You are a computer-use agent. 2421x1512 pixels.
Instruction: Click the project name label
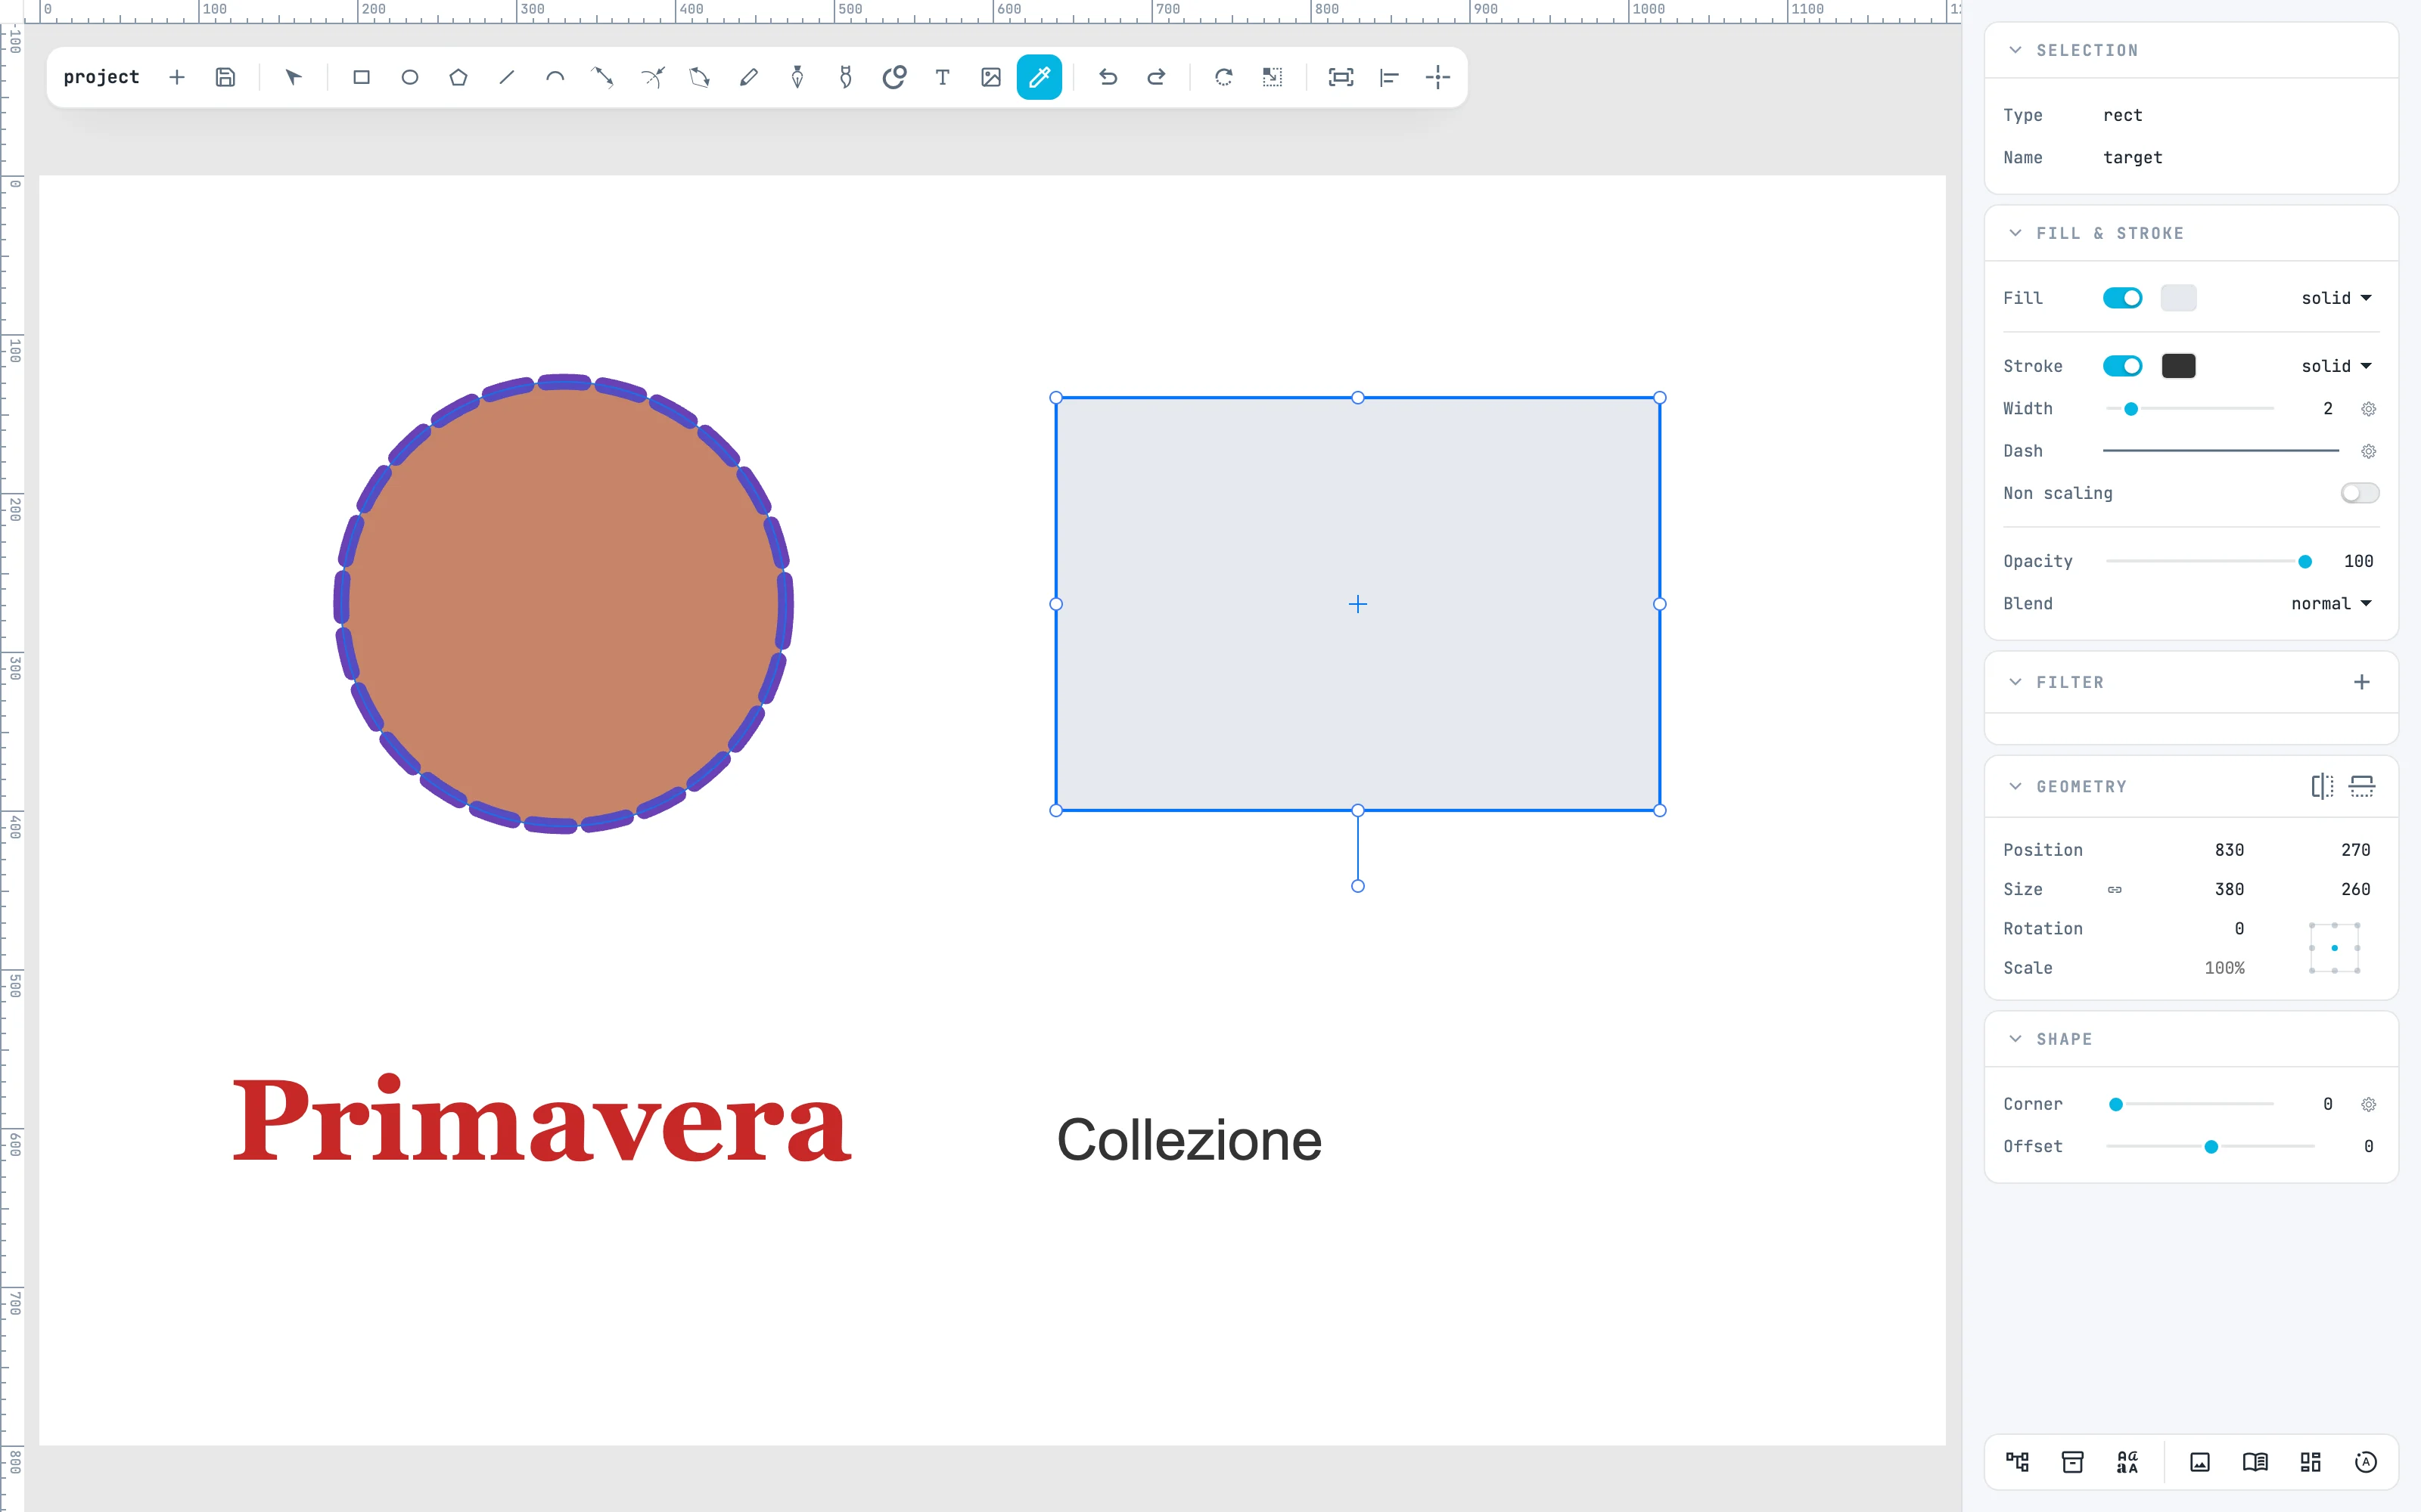(x=101, y=77)
